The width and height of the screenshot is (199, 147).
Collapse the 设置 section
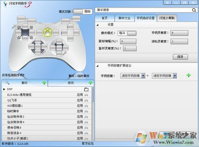pyautogui.click(x=97, y=25)
